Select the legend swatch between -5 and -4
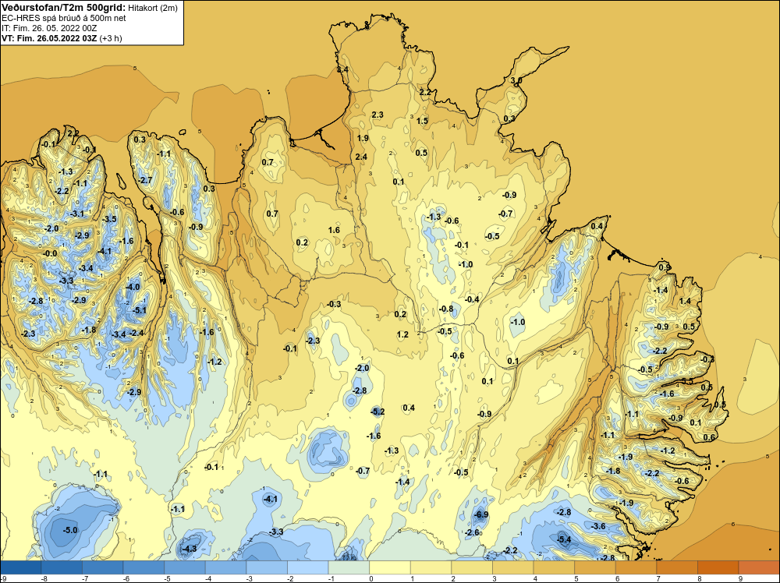This screenshot has width=780, height=583. tap(185, 567)
